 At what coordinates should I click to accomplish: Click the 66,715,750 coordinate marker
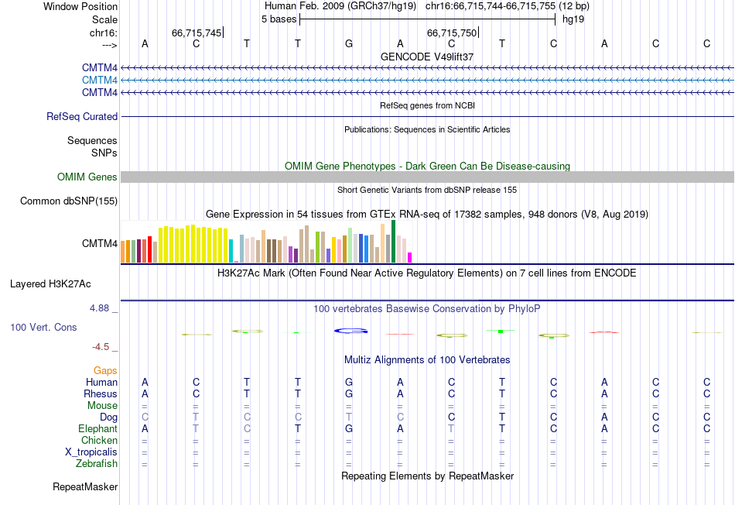[451, 33]
